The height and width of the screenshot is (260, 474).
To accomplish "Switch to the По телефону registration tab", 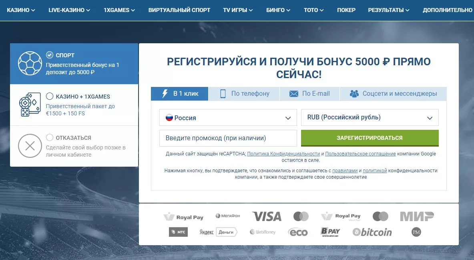I will pyautogui.click(x=244, y=93).
